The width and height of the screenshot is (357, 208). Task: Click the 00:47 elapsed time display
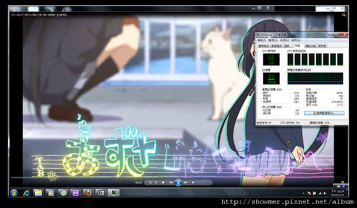coord(139,183)
